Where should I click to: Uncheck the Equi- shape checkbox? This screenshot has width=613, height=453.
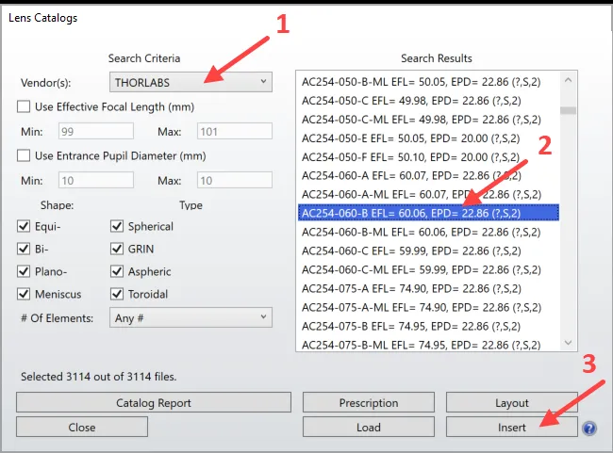click(x=24, y=226)
